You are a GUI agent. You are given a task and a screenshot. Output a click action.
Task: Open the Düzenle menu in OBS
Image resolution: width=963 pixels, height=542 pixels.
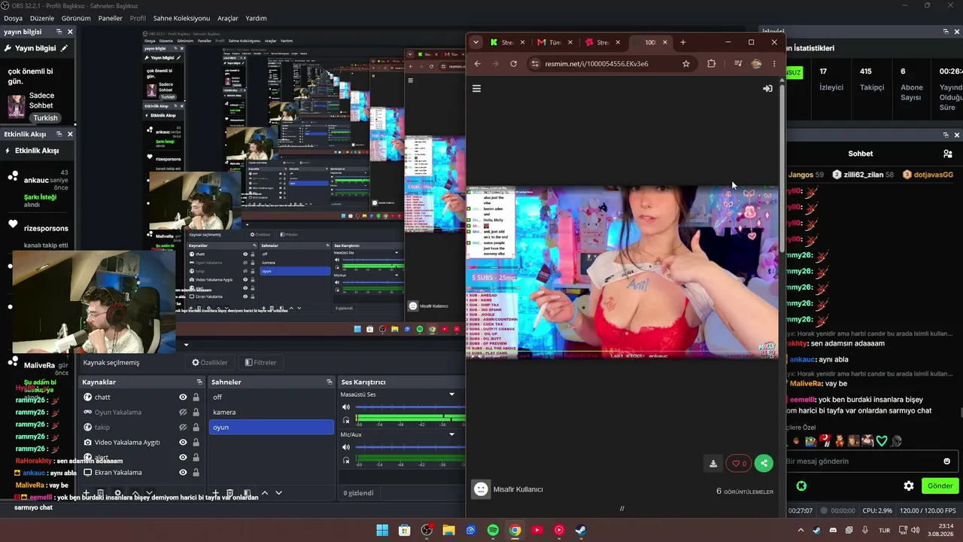tap(42, 18)
